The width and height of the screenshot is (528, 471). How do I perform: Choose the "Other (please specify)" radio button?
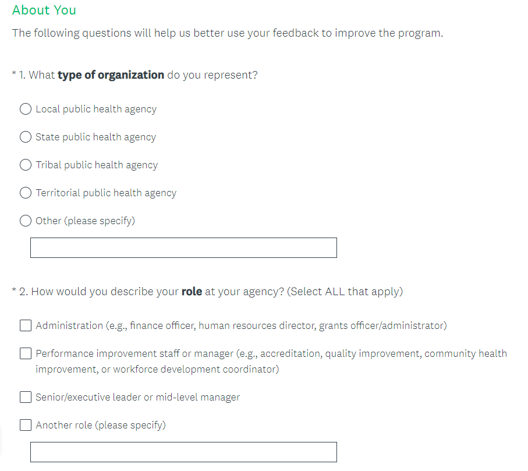(26, 221)
